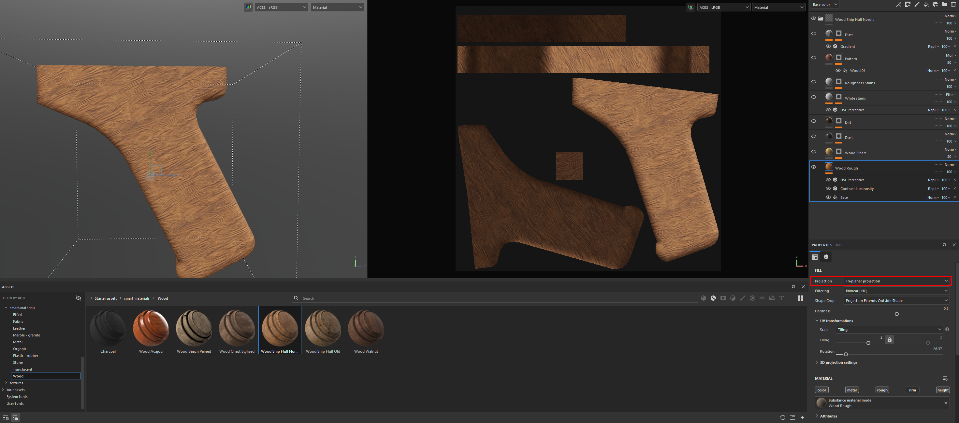The width and height of the screenshot is (959, 423).
Task: Filter assets by filters half-circle icon
Action: [x=733, y=298]
